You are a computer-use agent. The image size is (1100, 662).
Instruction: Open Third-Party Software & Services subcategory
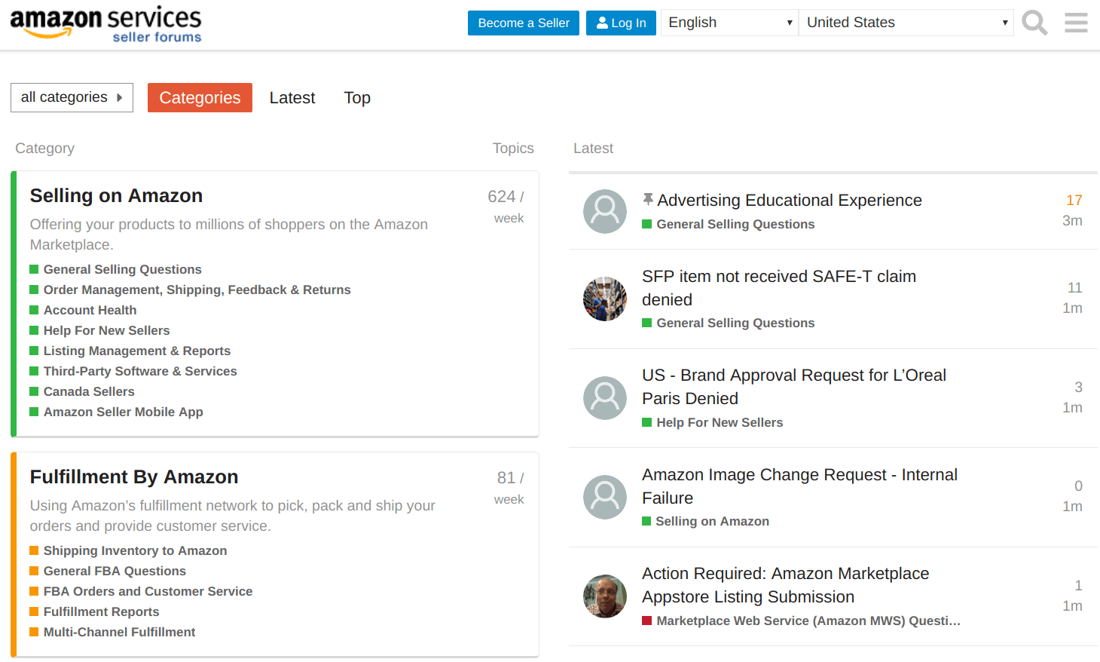[x=140, y=371]
